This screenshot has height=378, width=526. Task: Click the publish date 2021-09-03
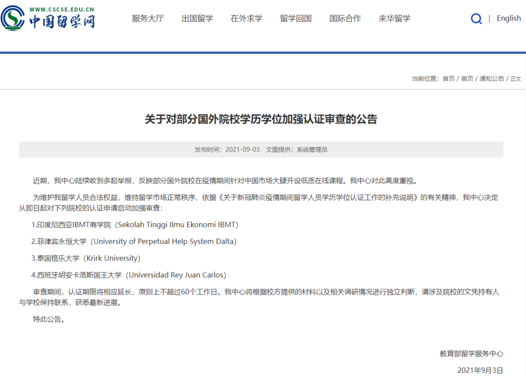click(242, 150)
